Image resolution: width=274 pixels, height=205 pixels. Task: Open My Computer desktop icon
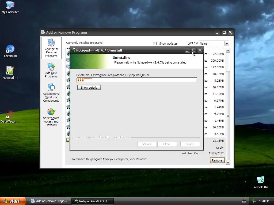click(10, 7)
